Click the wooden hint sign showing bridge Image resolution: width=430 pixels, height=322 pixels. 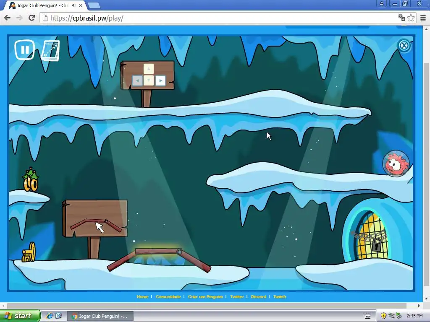(x=95, y=218)
